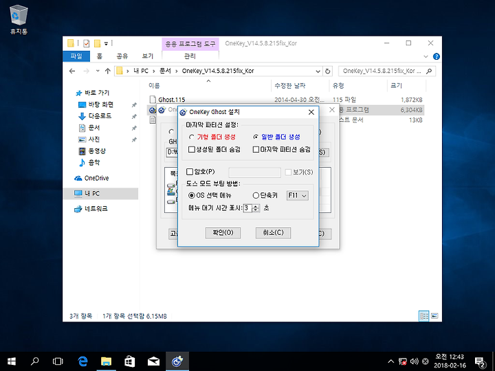Open taskbar search
Screen dimensions: 495x371
coord(35,361)
